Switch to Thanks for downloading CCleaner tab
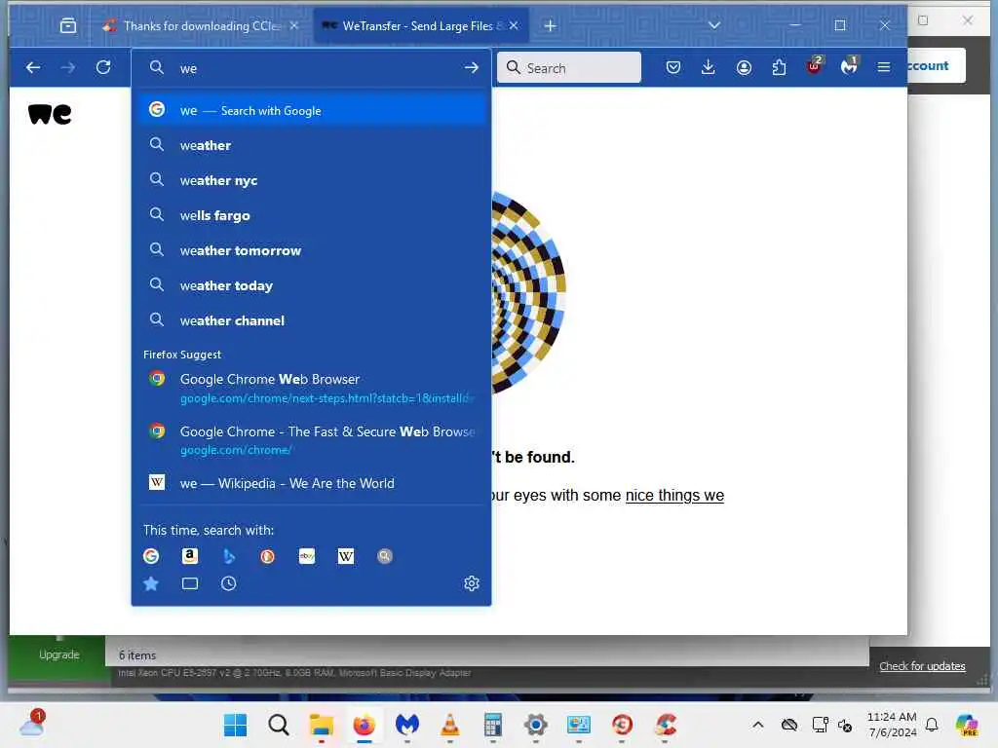998x748 pixels. click(201, 25)
